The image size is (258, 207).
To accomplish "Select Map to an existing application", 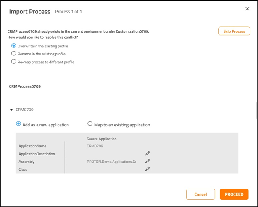I will (90, 124).
